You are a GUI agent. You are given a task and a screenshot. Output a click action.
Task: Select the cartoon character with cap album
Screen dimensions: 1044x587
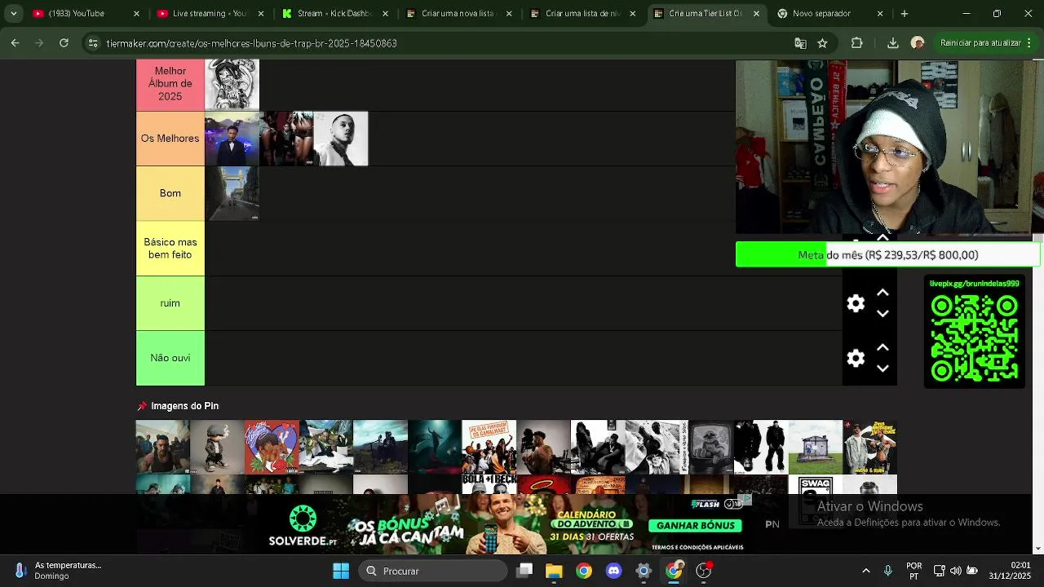coord(217,447)
